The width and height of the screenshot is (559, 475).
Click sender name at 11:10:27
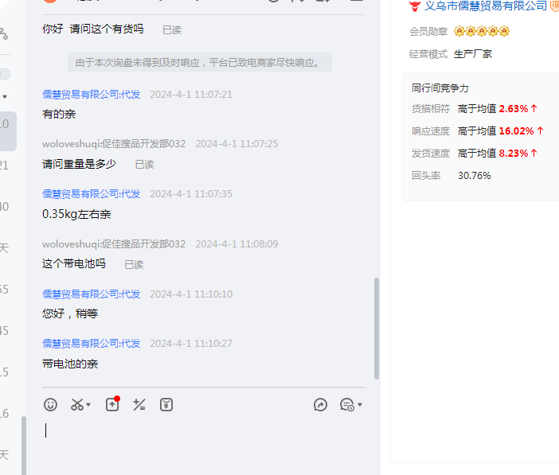tap(92, 344)
